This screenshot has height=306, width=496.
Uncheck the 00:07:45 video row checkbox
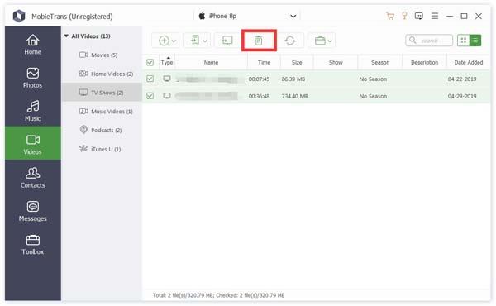click(x=150, y=79)
